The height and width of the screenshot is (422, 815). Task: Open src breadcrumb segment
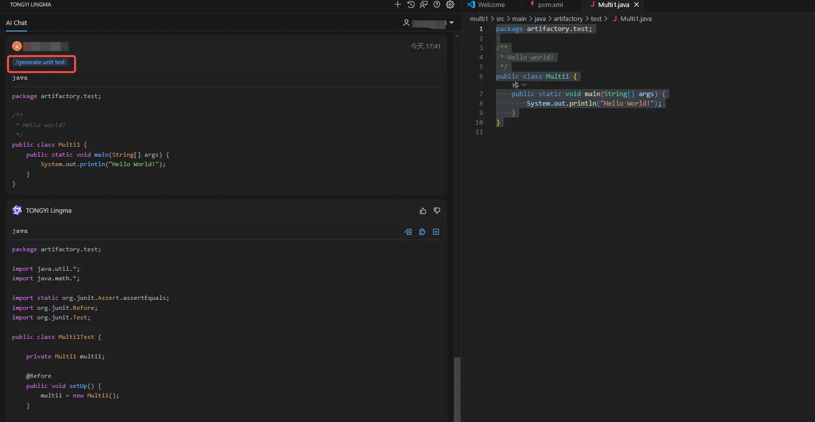tap(500, 19)
